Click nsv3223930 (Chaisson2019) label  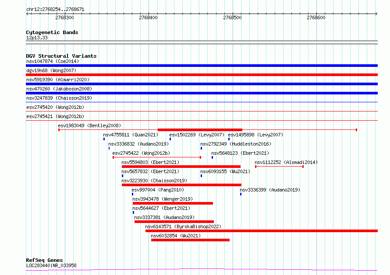click(154, 181)
